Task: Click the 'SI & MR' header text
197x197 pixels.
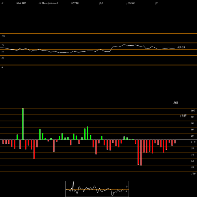Action: (x=21, y=3)
